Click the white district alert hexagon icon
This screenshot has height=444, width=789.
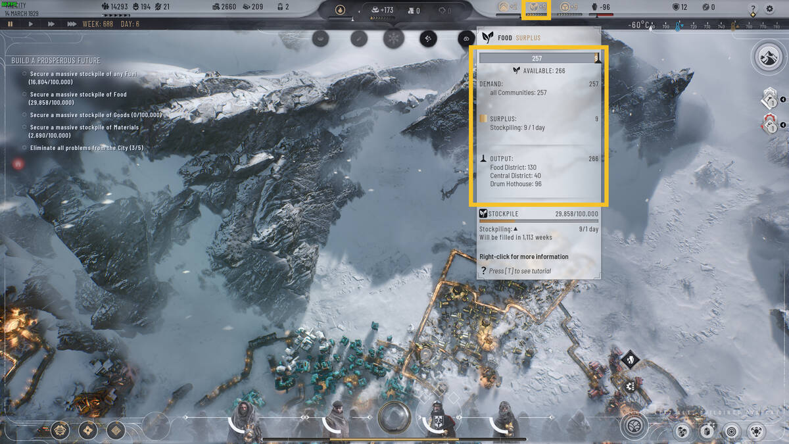coord(771,99)
